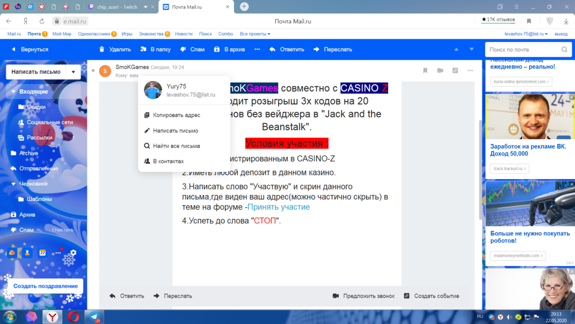
Task: Click the SmoKGames sender avatar
Action: (105, 71)
